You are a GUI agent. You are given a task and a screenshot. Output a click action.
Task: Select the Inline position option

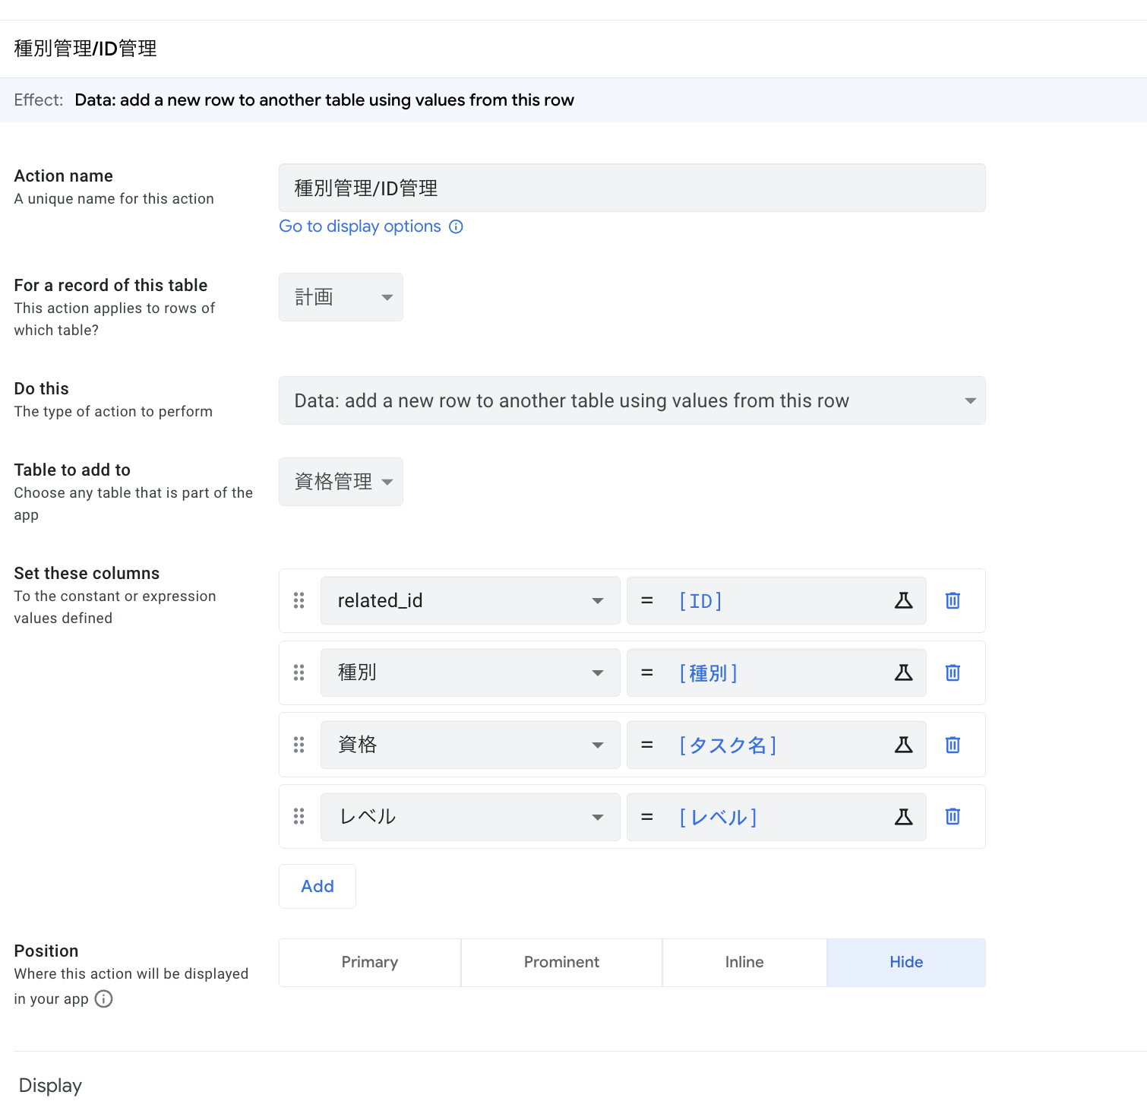click(x=744, y=962)
